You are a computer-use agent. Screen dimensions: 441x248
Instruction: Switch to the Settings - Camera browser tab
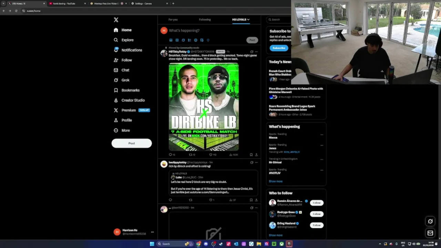point(150,3)
